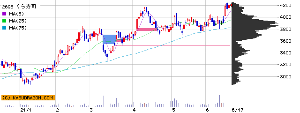Click the blue MA(75) legend swatch
Image resolution: width=300 pixels, height=113 pixels.
point(4,28)
